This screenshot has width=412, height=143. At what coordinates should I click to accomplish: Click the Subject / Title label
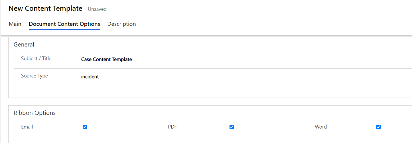[x=36, y=58]
